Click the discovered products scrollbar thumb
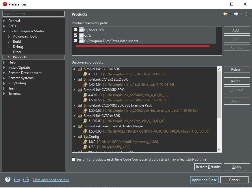Viewport: 252px width, 188px height. pos(219,95)
